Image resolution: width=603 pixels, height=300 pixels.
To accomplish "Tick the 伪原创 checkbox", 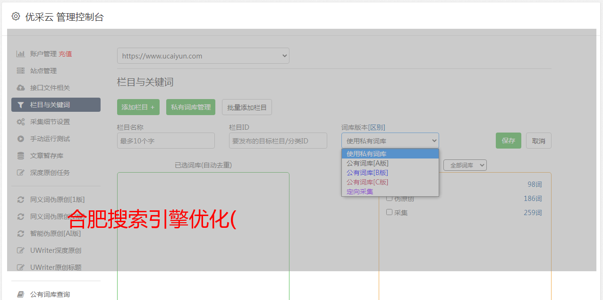I will pos(390,198).
